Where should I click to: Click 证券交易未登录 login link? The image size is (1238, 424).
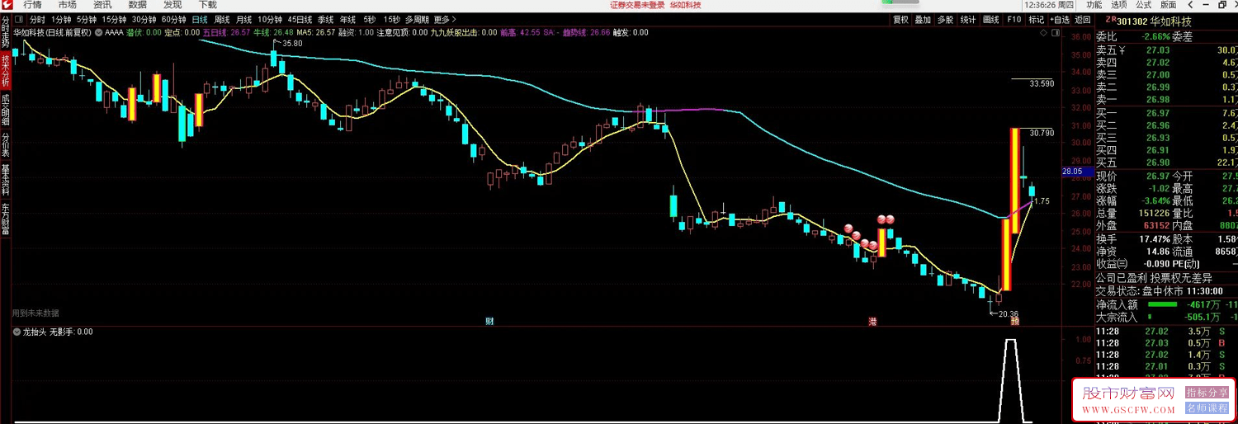pos(637,5)
